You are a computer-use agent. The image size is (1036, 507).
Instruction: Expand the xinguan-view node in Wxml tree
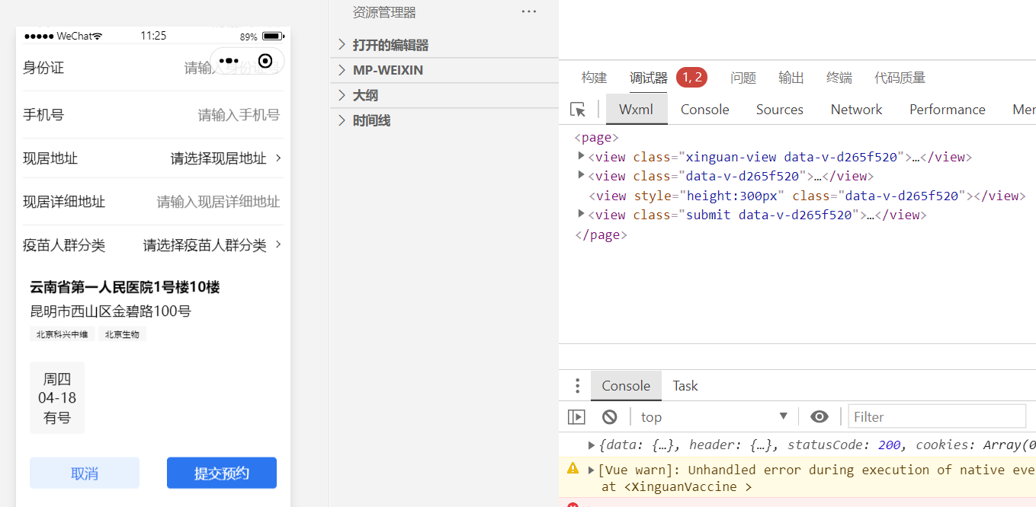(582, 156)
